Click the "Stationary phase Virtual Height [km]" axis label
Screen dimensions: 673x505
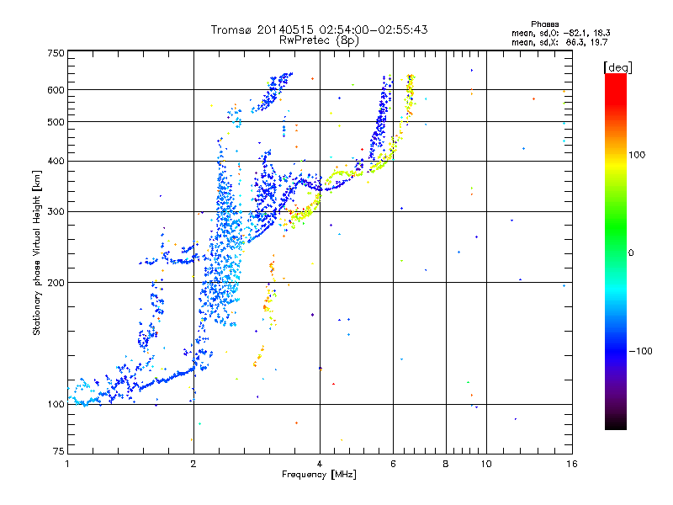[x=37, y=252]
